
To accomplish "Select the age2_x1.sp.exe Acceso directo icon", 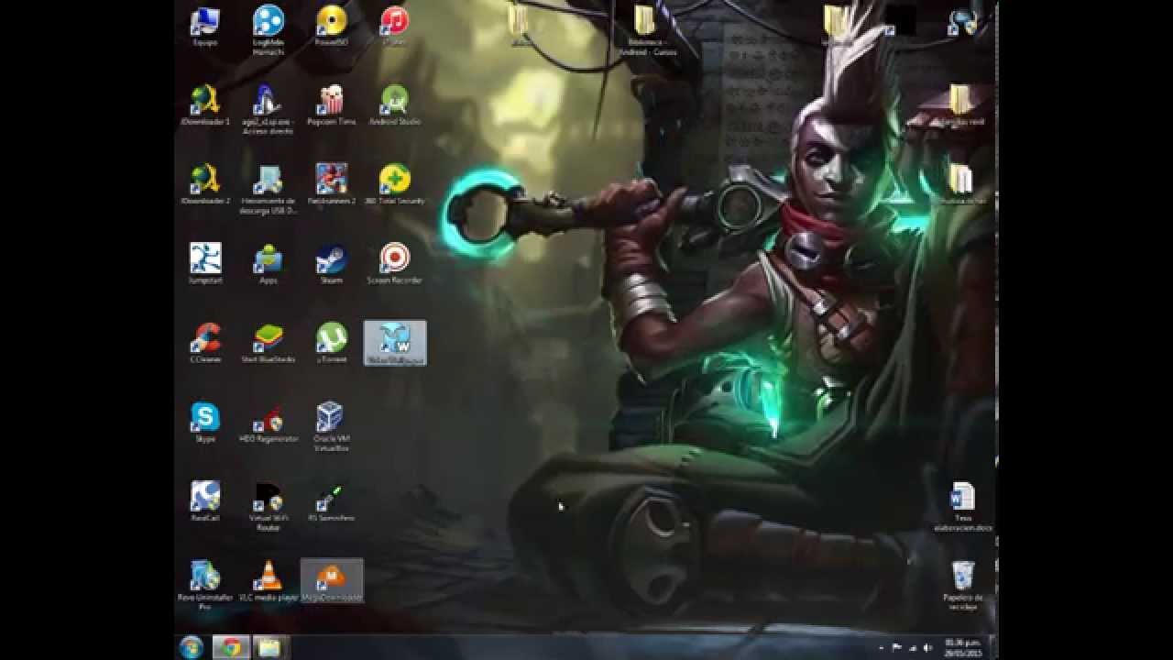I will click(x=269, y=109).
